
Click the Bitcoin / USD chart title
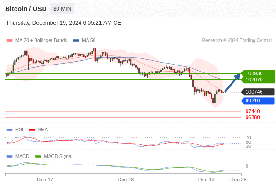(x=26, y=9)
